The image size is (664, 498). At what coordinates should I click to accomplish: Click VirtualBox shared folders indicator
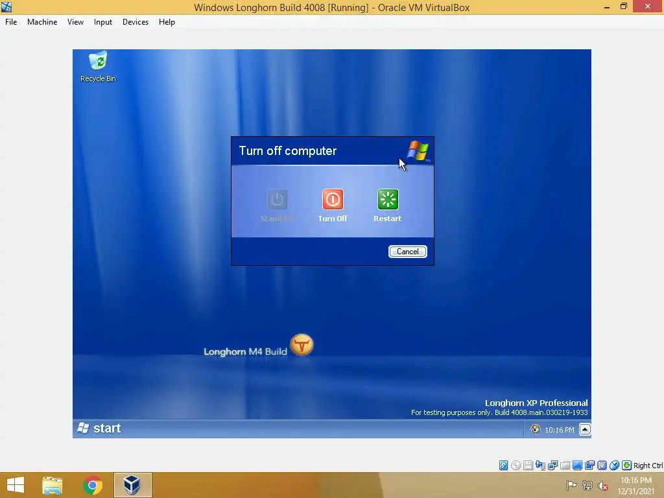[565, 466]
